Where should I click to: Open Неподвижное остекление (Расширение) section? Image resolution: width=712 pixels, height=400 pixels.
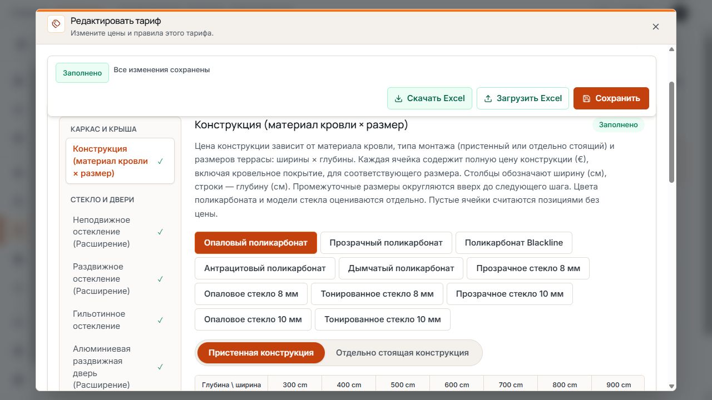(120, 232)
